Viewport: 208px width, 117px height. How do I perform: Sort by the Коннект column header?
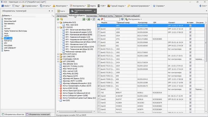click(x=176, y=22)
